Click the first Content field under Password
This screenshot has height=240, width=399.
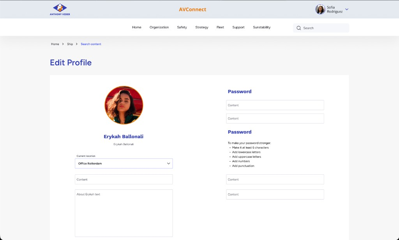pos(275,105)
